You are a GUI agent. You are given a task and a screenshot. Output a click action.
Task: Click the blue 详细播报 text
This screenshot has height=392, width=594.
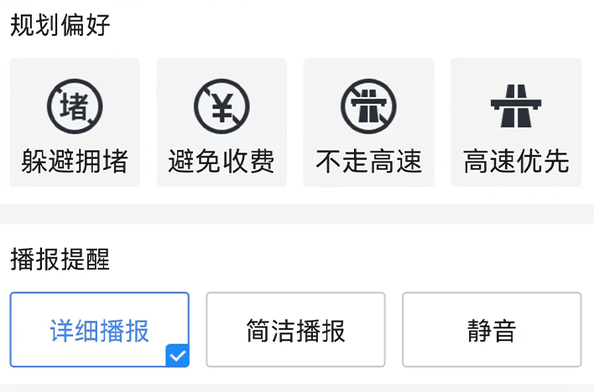point(99,331)
